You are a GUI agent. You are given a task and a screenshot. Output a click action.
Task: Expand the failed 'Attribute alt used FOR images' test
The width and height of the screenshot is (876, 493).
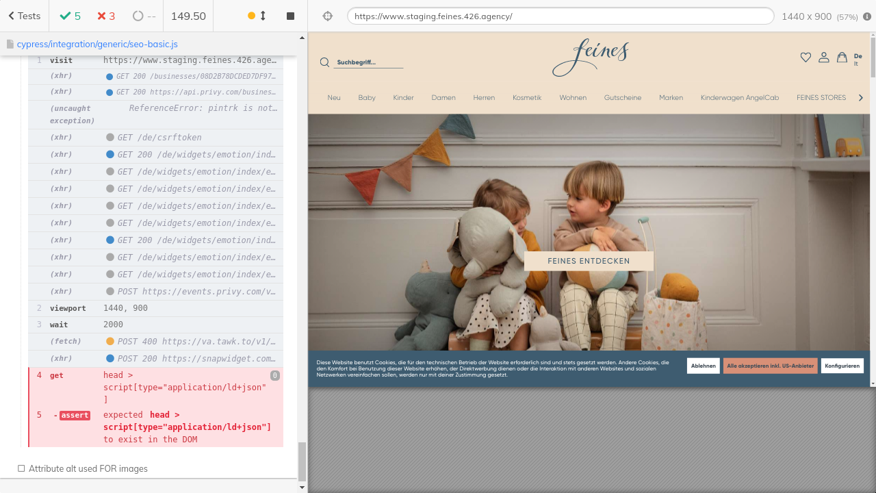tap(88, 468)
